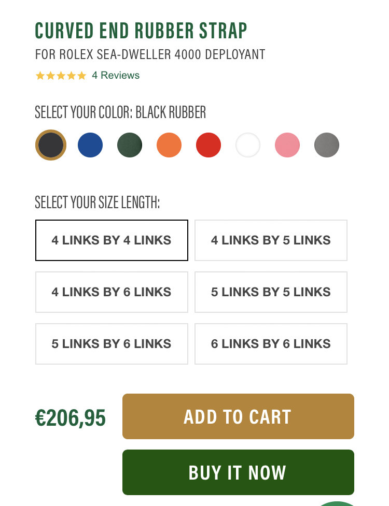Viewport: 389px width, 506px height.
Task: Choose size 4 Links by 5 Links
Action: coord(271,240)
